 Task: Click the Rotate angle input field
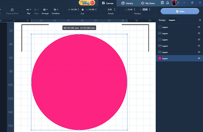pos(110,10)
